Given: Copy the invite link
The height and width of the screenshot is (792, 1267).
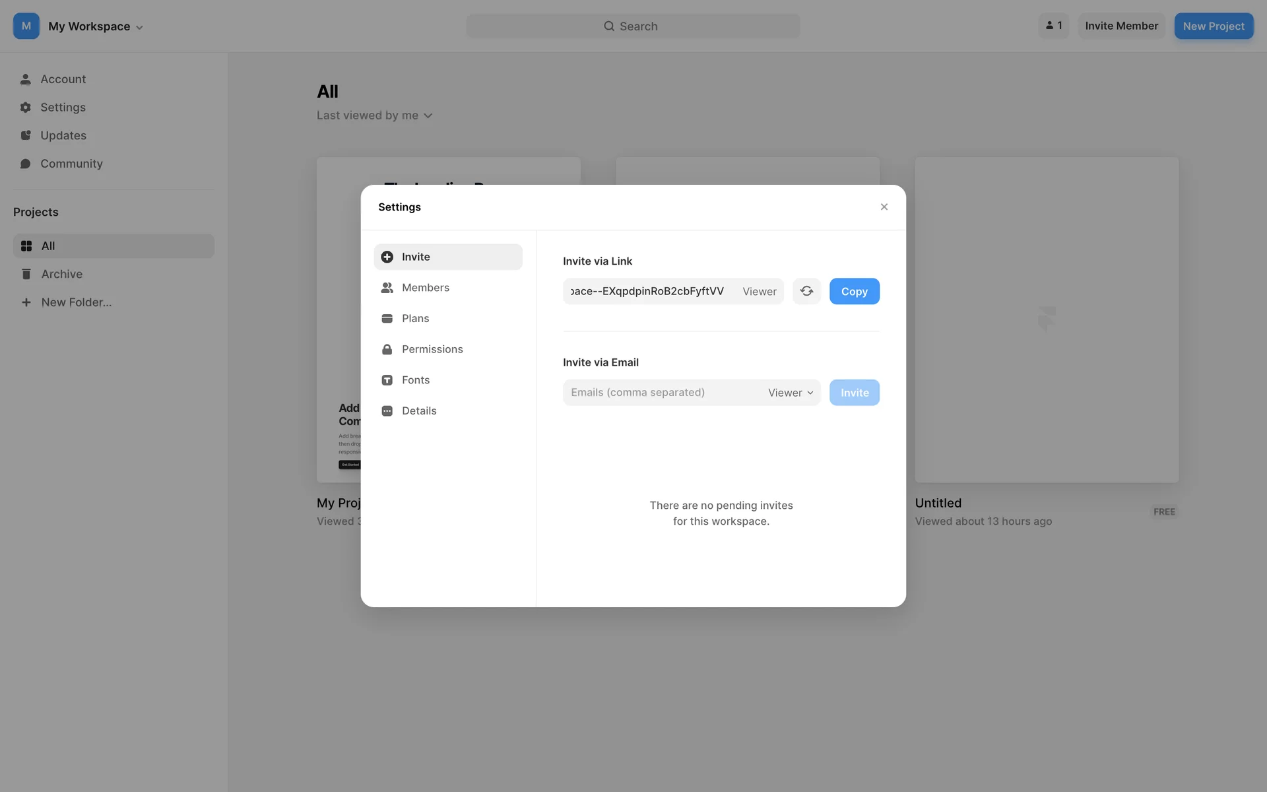Looking at the screenshot, I should point(854,291).
